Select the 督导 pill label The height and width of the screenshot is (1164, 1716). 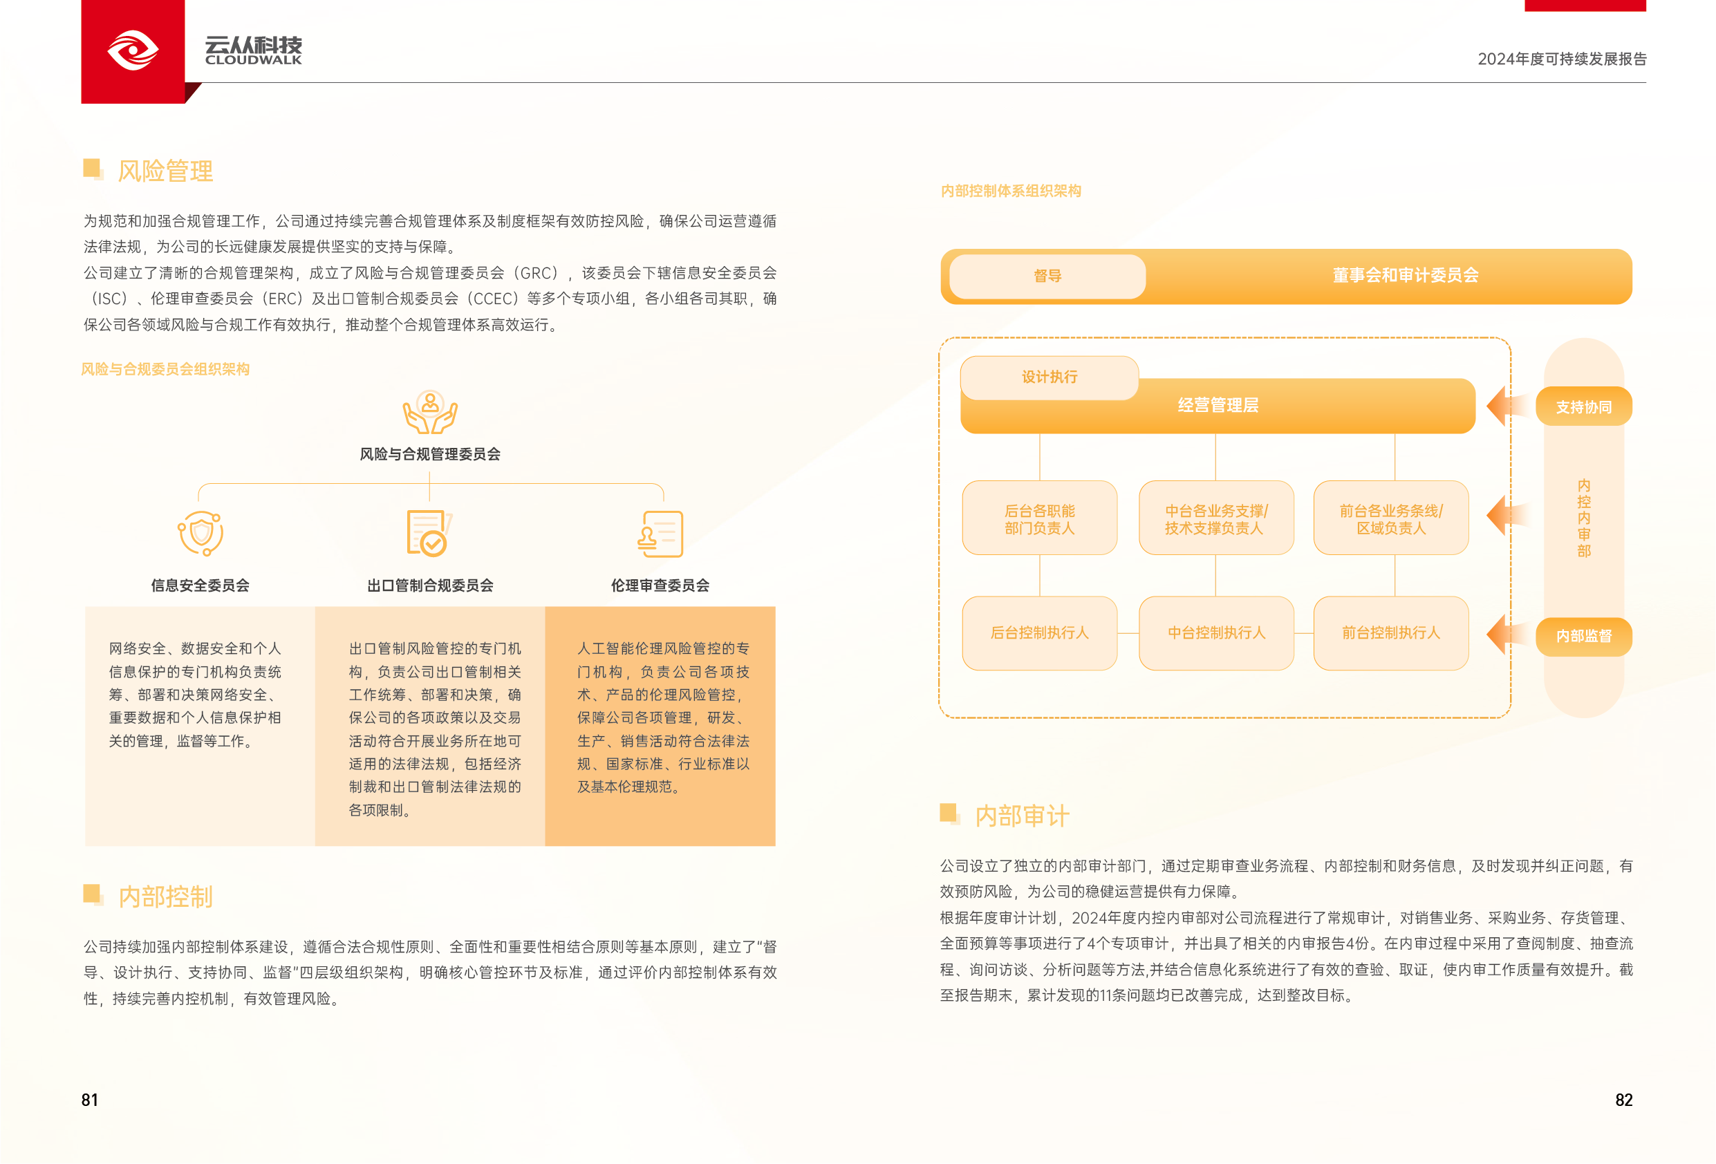pos(1047,276)
